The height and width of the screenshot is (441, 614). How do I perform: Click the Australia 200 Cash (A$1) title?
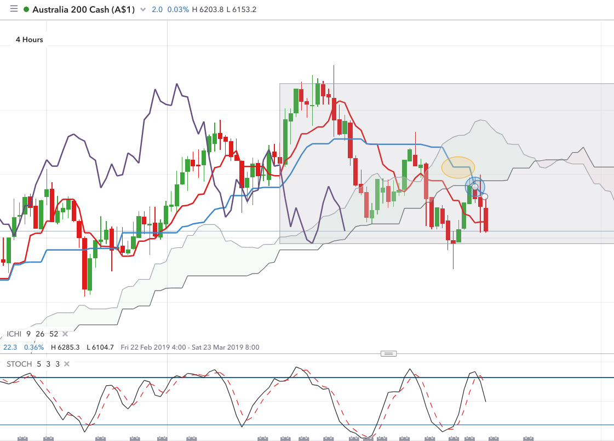(x=83, y=9)
